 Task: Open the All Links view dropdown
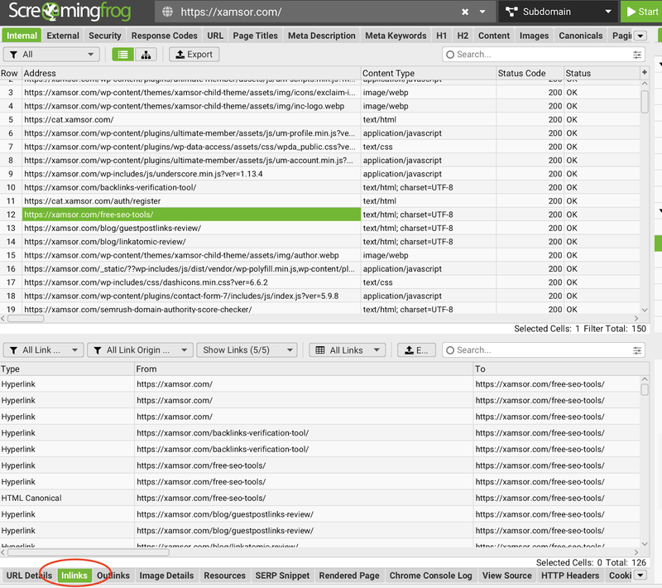coord(348,350)
